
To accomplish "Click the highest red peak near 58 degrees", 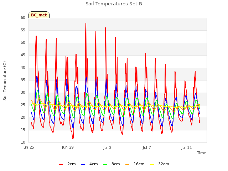I will [x=86, y=24].
